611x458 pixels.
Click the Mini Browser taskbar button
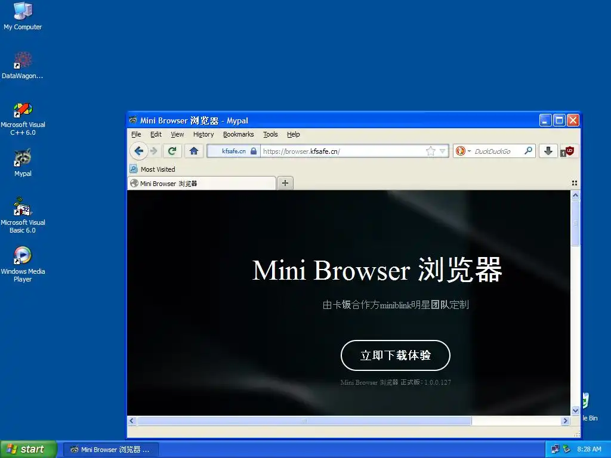click(110, 450)
